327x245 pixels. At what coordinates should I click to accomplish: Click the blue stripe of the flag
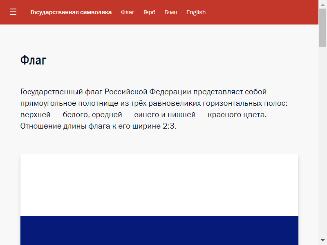(159, 231)
